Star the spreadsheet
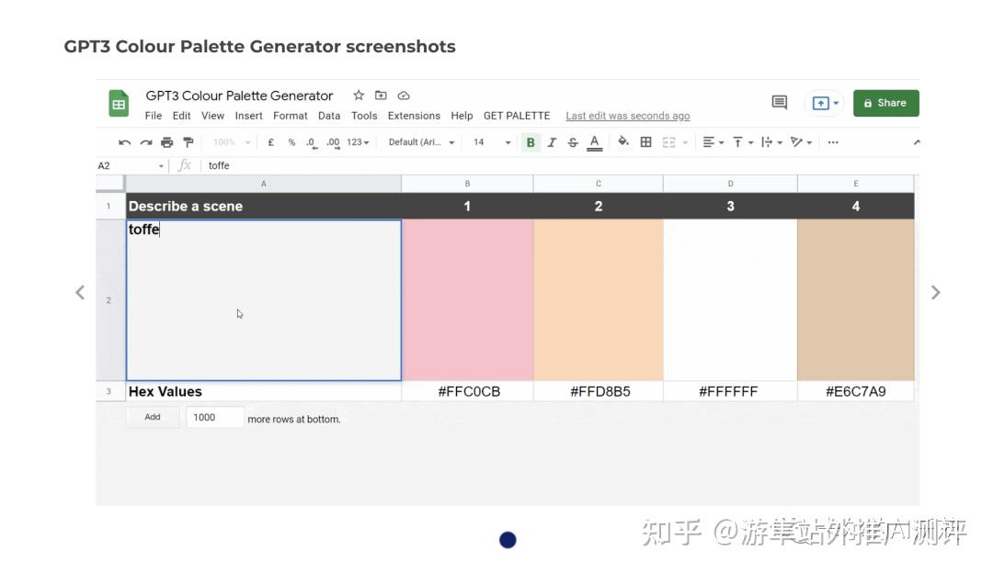Viewport: 993px width, 573px height. point(359,95)
